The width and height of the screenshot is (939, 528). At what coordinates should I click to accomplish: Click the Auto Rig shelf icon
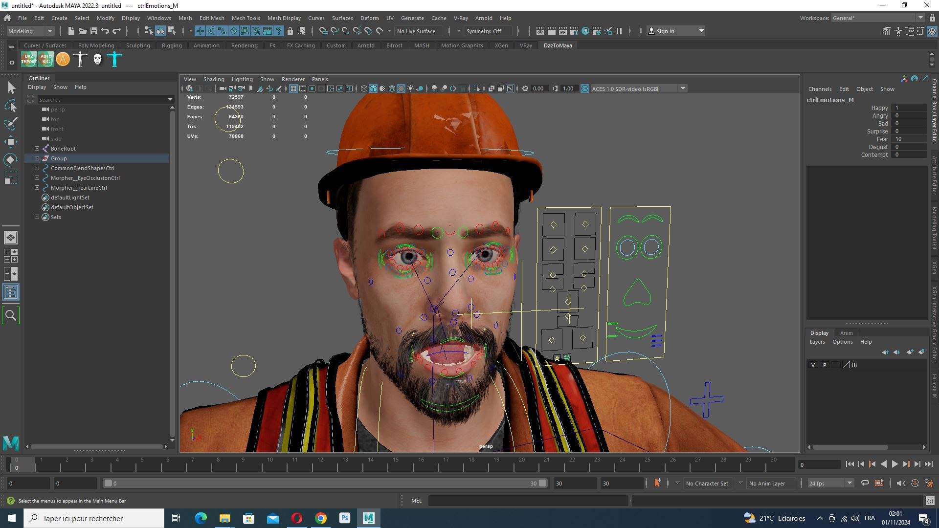(x=46, y=59)
